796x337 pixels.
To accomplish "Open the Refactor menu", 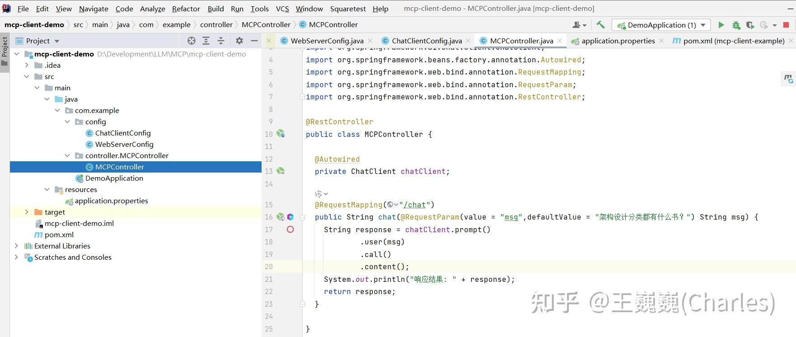I will 186,9.
